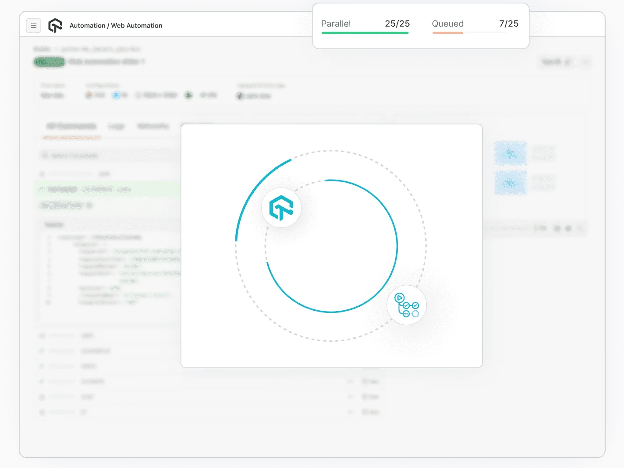
Task: Click the green Parallel progress bar showing 25/25
Action: point(365,33)
